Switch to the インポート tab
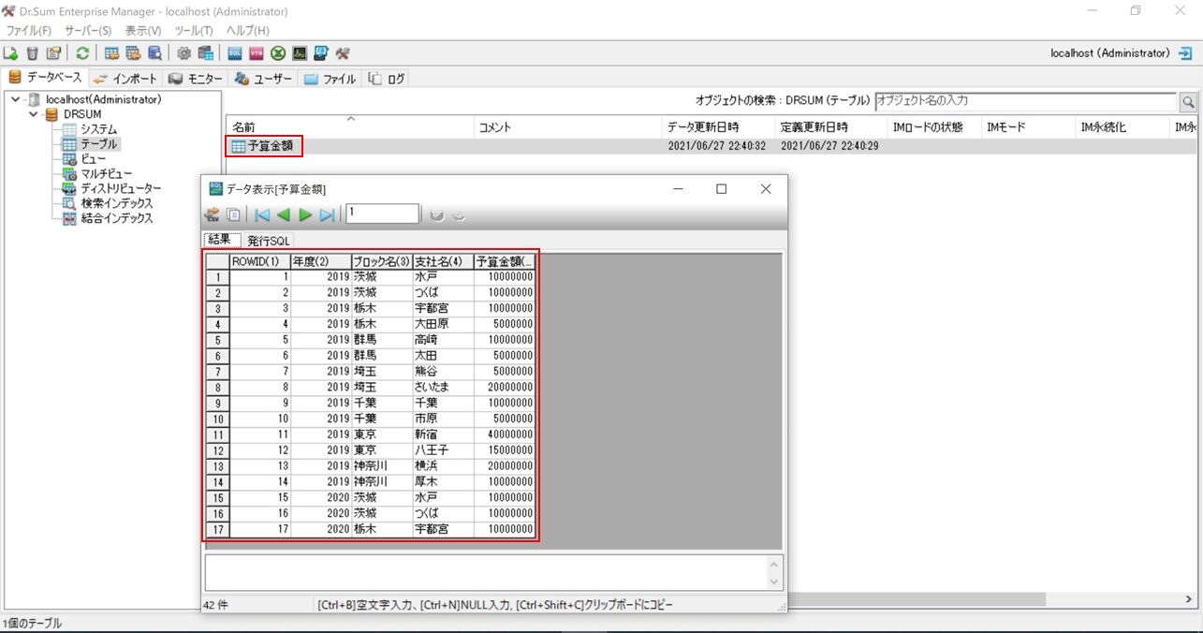This screenshot has height=633, width=1203. pyautogui.click(x=125, y=79)
